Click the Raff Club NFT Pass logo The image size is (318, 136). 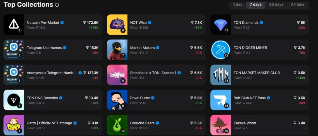(221, 100)
